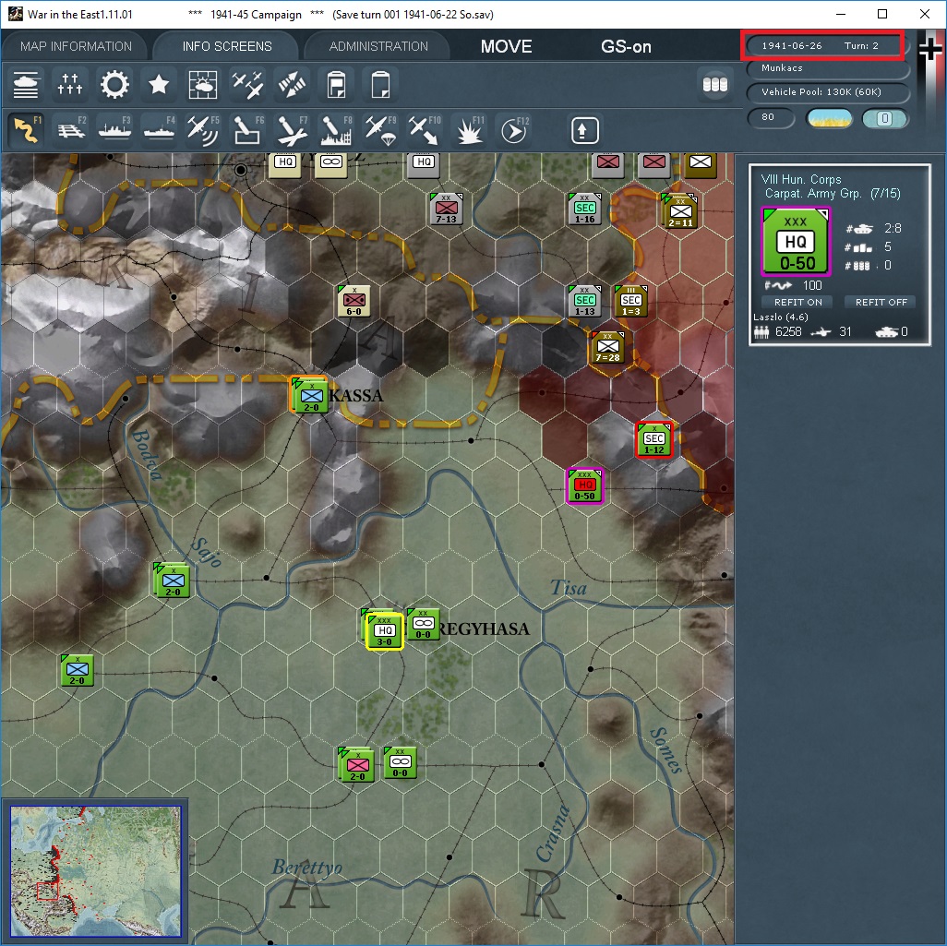Click the value 80 pill in top bar
Image resolution: width=947 pixels, height=946 pixels.
(771, 118)
